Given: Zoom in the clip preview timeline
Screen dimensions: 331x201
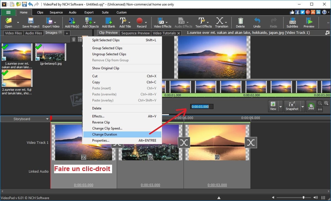Looking at the screenshot, I should click(326, 103).
